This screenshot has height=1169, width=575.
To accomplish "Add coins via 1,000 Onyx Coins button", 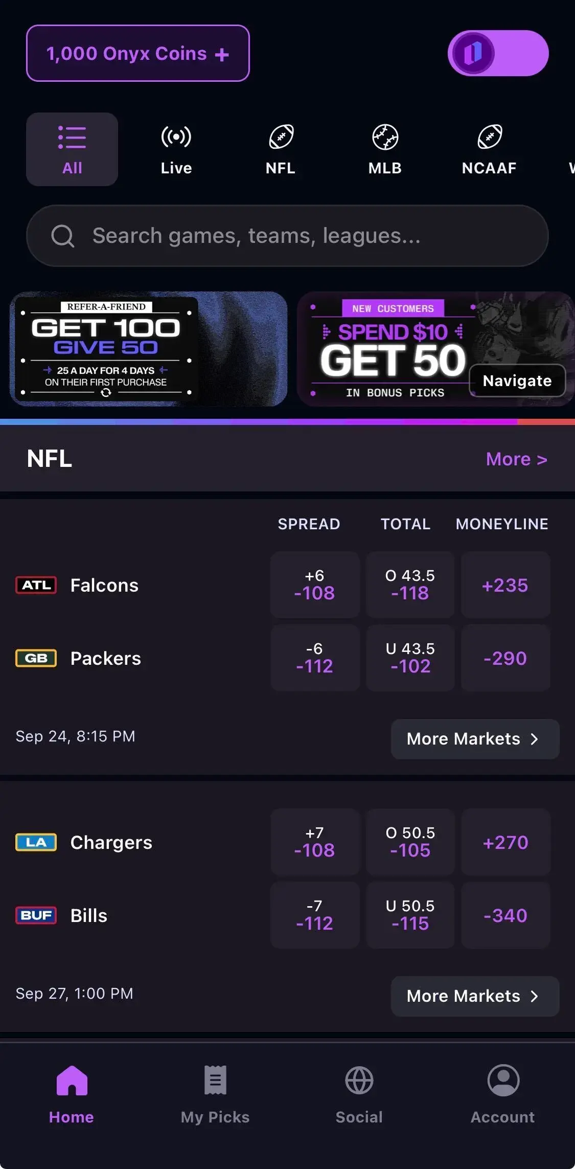I will pos(138,53).
